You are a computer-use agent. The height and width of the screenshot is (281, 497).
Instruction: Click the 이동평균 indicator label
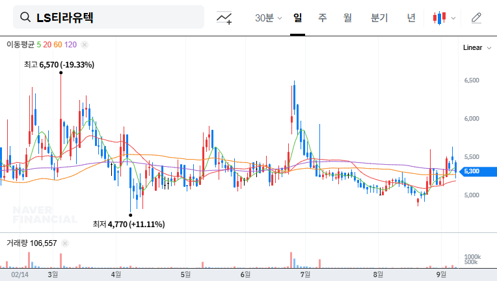20,45
